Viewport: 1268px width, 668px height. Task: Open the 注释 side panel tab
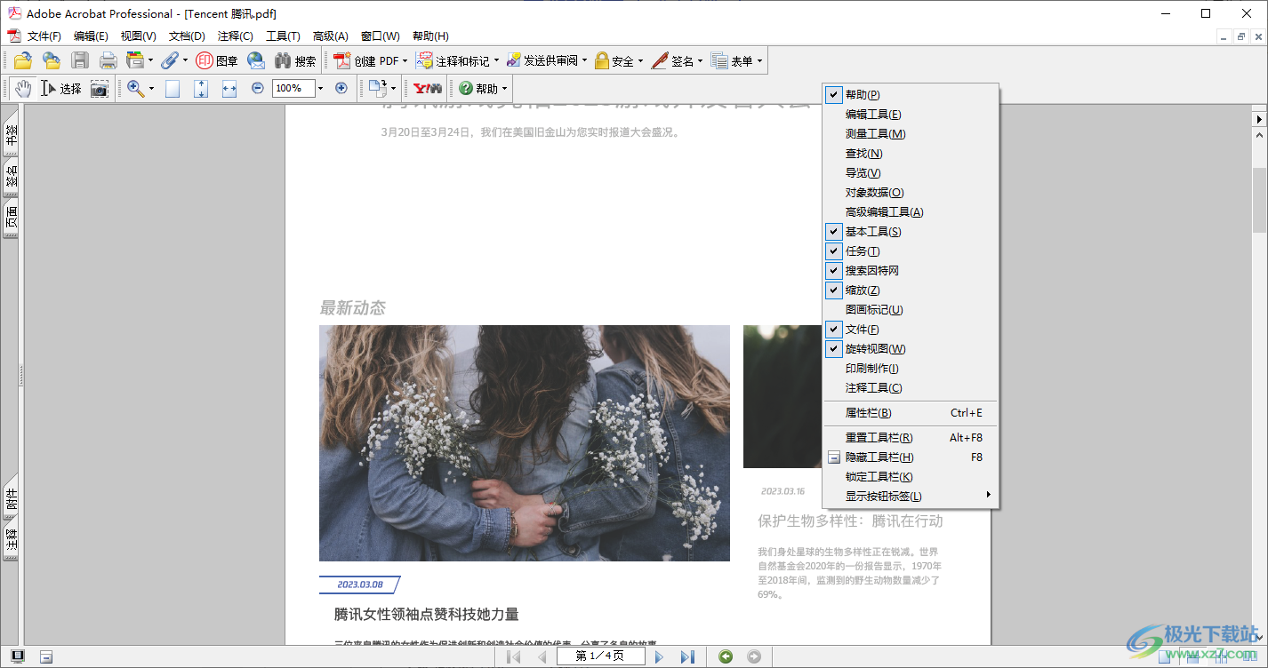pos(11,541)
